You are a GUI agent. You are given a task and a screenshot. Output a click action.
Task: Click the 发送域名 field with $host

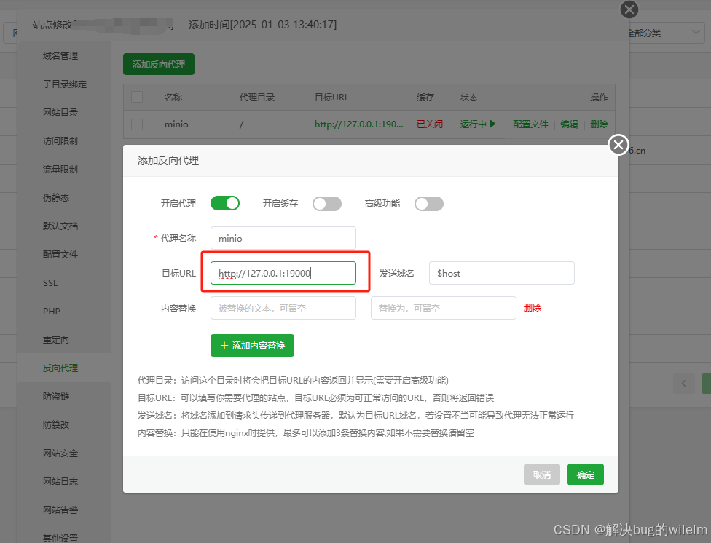[x=501, y=273]
